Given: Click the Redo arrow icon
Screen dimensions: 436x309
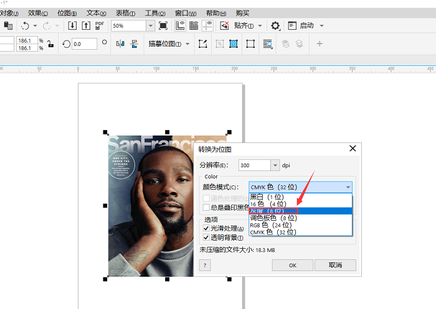Looking at the screenshot, I should point(47,26).
